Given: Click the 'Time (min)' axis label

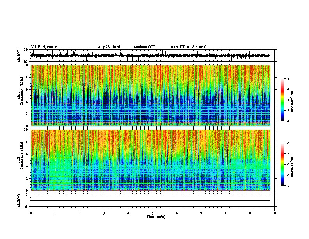Looking at the screenshot, I should tap(156, 217).
